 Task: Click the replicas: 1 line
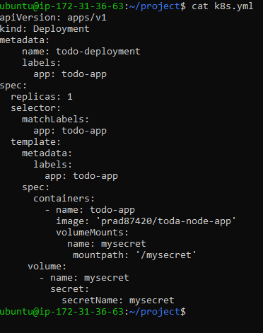42,97
